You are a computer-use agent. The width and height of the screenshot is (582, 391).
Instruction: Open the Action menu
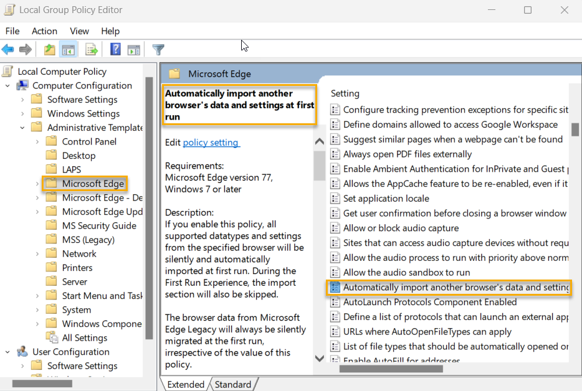pos(44,31)
